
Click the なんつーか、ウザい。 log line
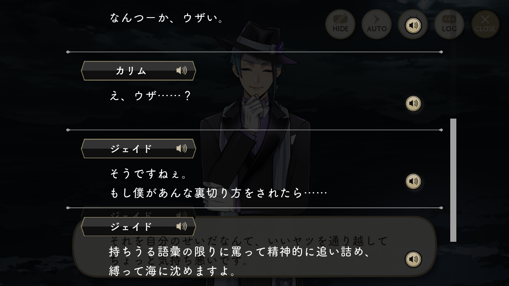pyautogui.click(x=167, y=18)
